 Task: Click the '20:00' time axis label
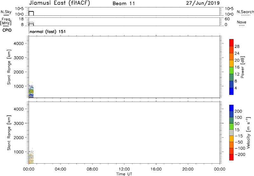click(x=188, y=169)
